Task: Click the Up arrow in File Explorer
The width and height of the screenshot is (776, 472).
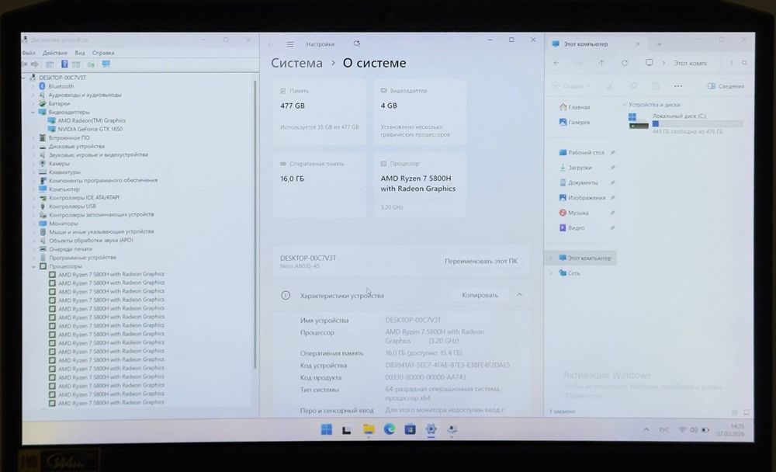Action: tap(601, 63)
